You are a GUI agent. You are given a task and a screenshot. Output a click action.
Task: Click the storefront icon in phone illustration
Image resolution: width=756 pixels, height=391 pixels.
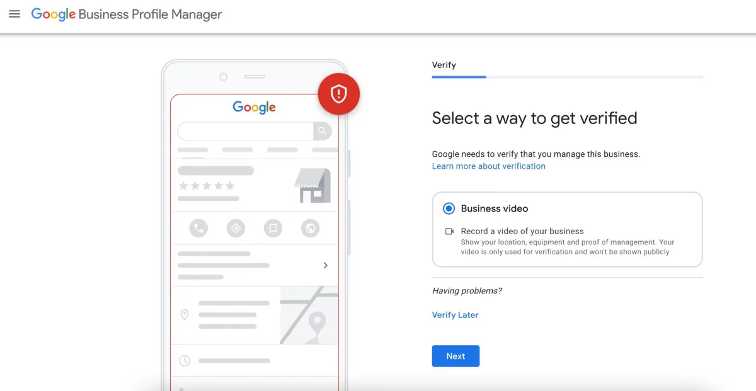click(x=312, y=185)
